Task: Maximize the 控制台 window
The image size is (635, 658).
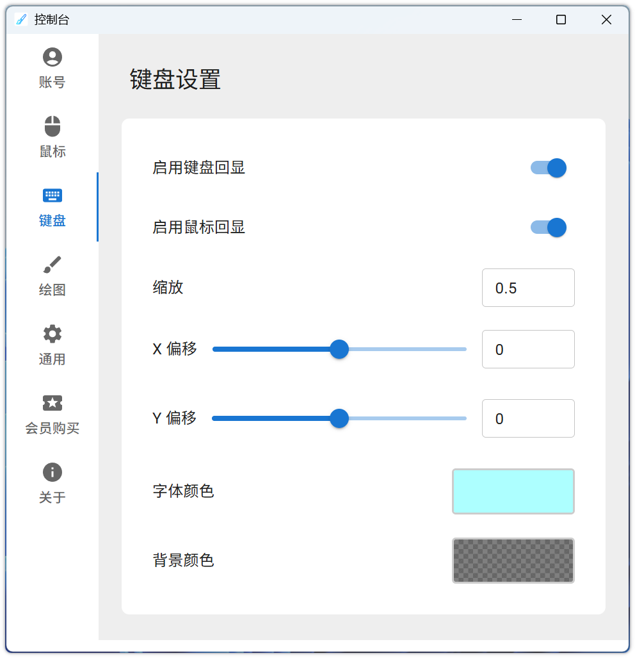Action: click(561, 20)
